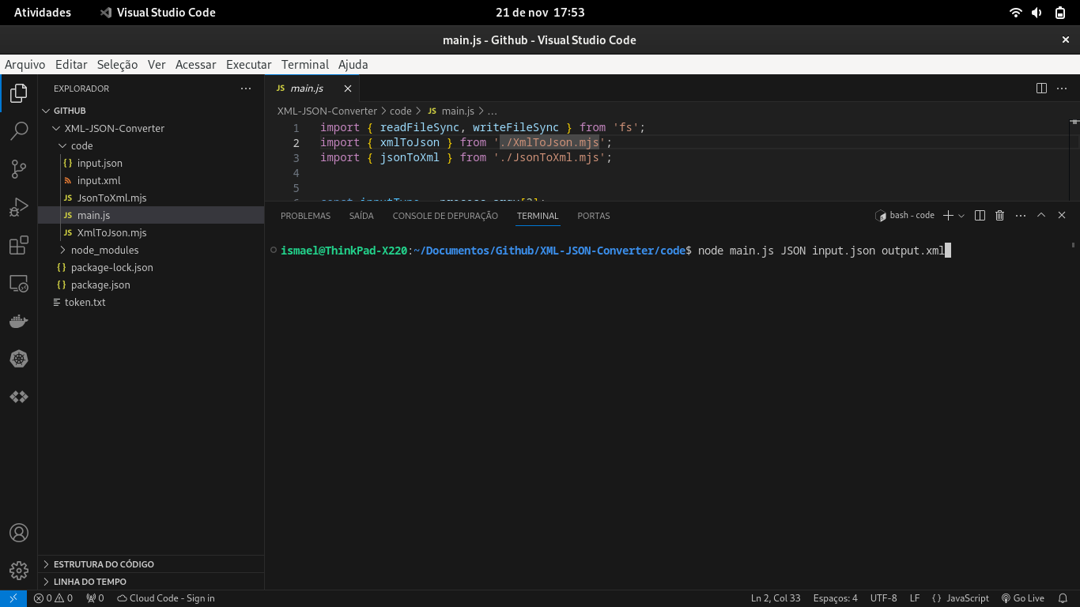The height and width of the screenshot is (607, 1080).
Task: Sign in to Cloud Code
Action: (x=165, y=598)
